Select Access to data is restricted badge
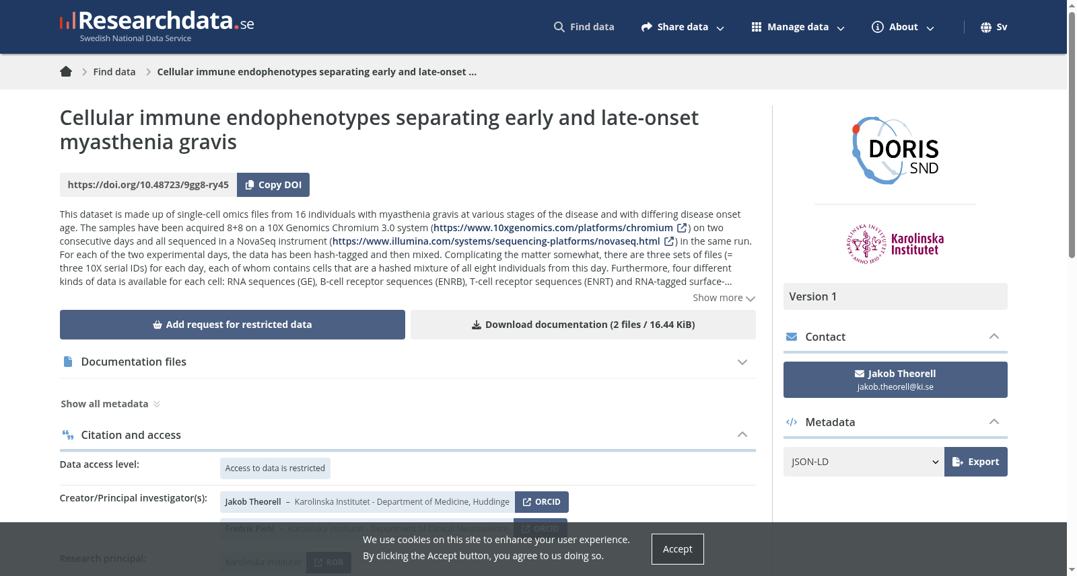 click(275, 468)
